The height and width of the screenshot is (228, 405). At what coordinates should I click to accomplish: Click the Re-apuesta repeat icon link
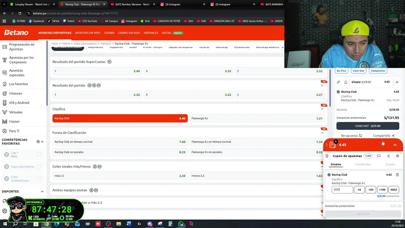(351, 136)
